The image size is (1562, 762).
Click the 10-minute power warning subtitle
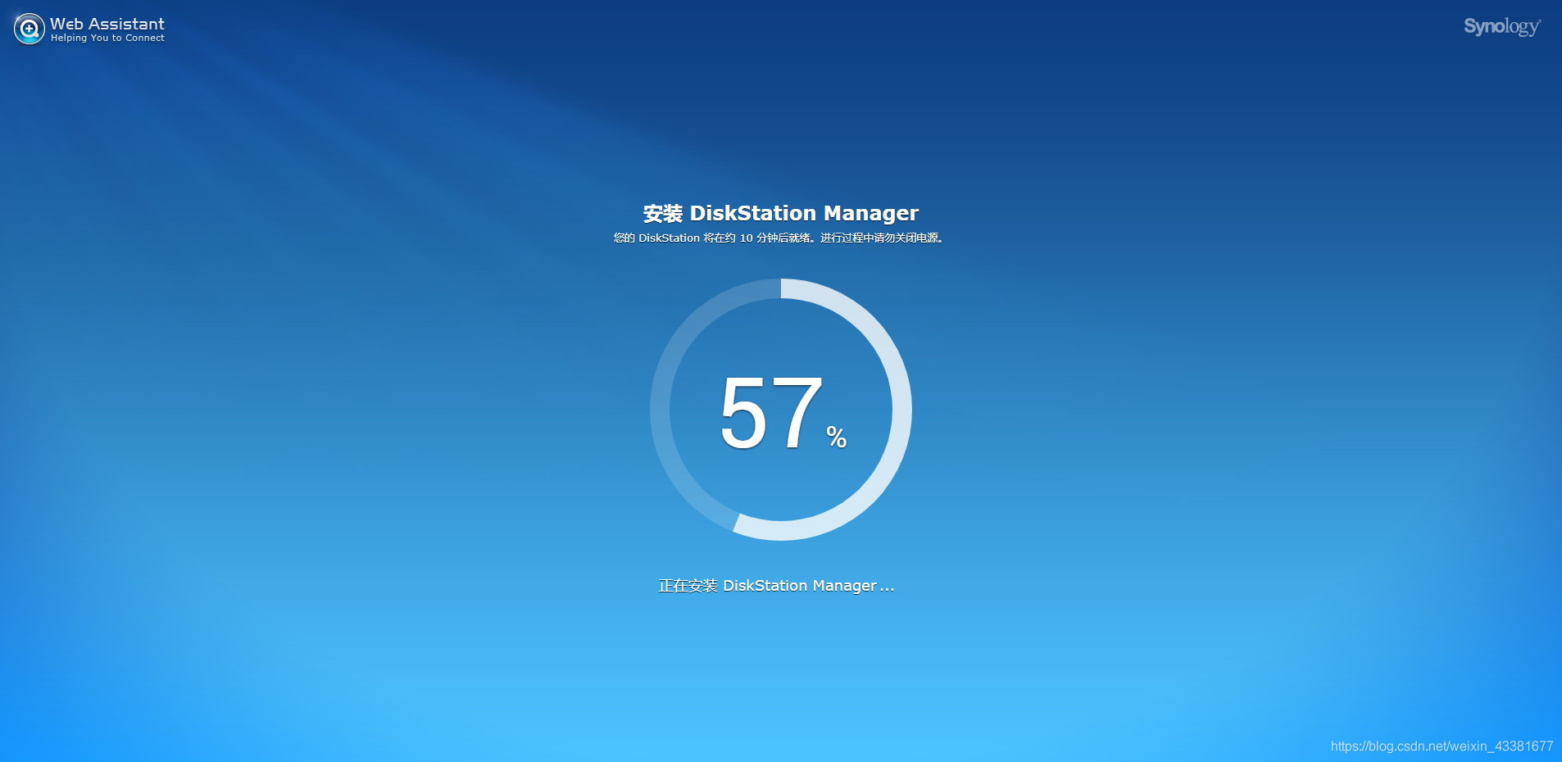[x=779, y=238]
